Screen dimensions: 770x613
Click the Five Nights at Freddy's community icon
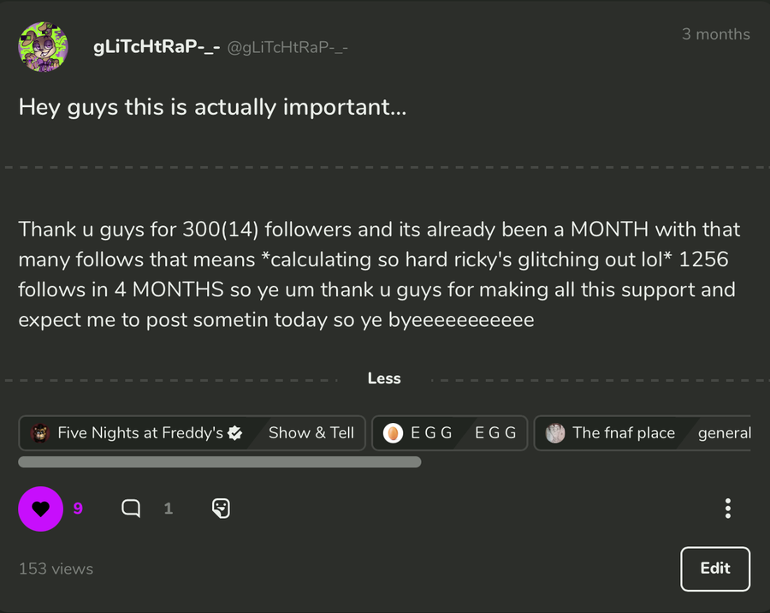click(x=40, y=433)
